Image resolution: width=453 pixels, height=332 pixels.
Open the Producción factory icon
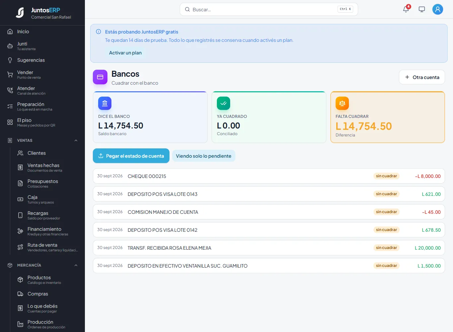click(20, 324)
